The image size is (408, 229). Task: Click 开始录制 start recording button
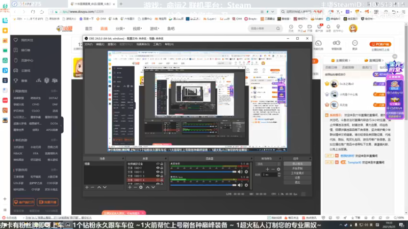coord(297,168)
